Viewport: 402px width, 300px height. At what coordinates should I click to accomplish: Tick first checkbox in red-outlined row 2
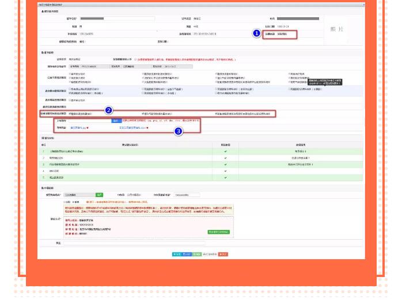pos(70,114)
